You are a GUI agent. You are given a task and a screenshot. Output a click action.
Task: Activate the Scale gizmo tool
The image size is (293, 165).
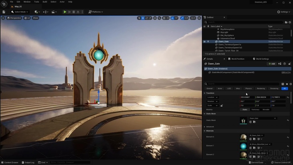pos(150,18)
